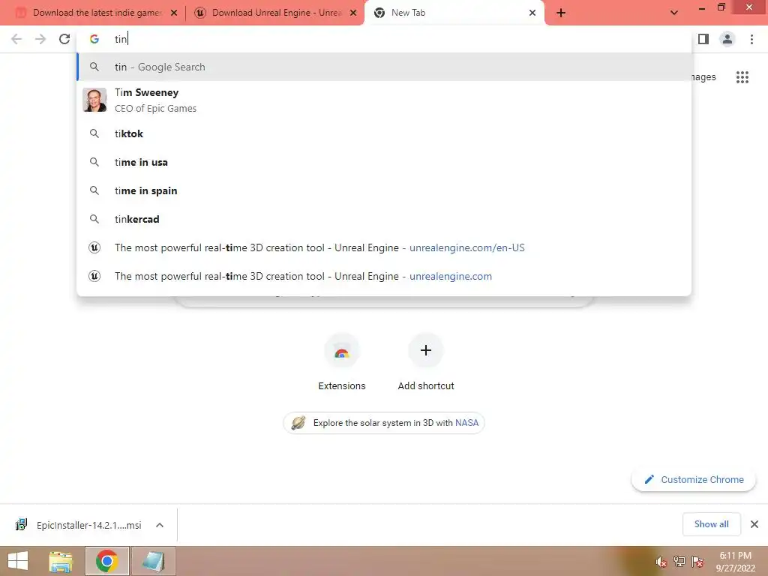Click the muted volume tray icon
Viewport: 768px width, 576px height.
pos(661,562)
